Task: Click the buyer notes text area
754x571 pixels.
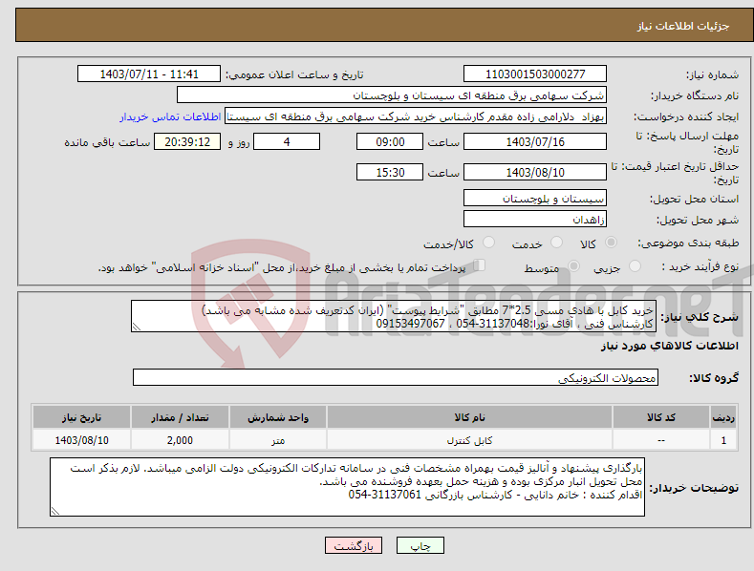Action: pyautogui.click(x=347, y=487)
